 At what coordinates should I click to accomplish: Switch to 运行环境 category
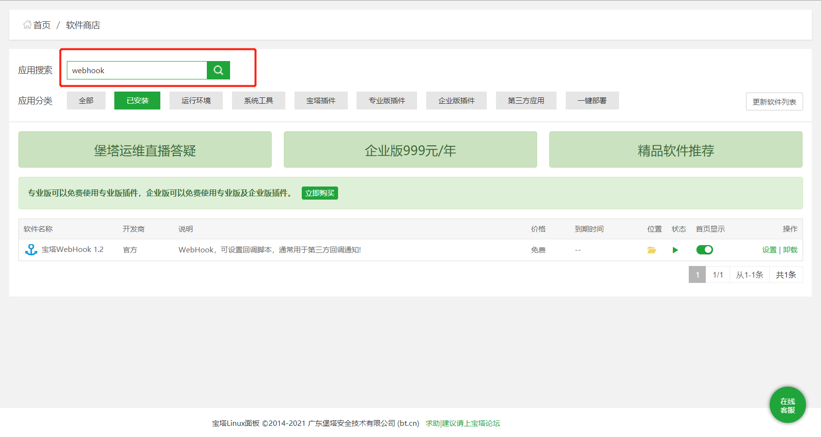coord(196,100)
